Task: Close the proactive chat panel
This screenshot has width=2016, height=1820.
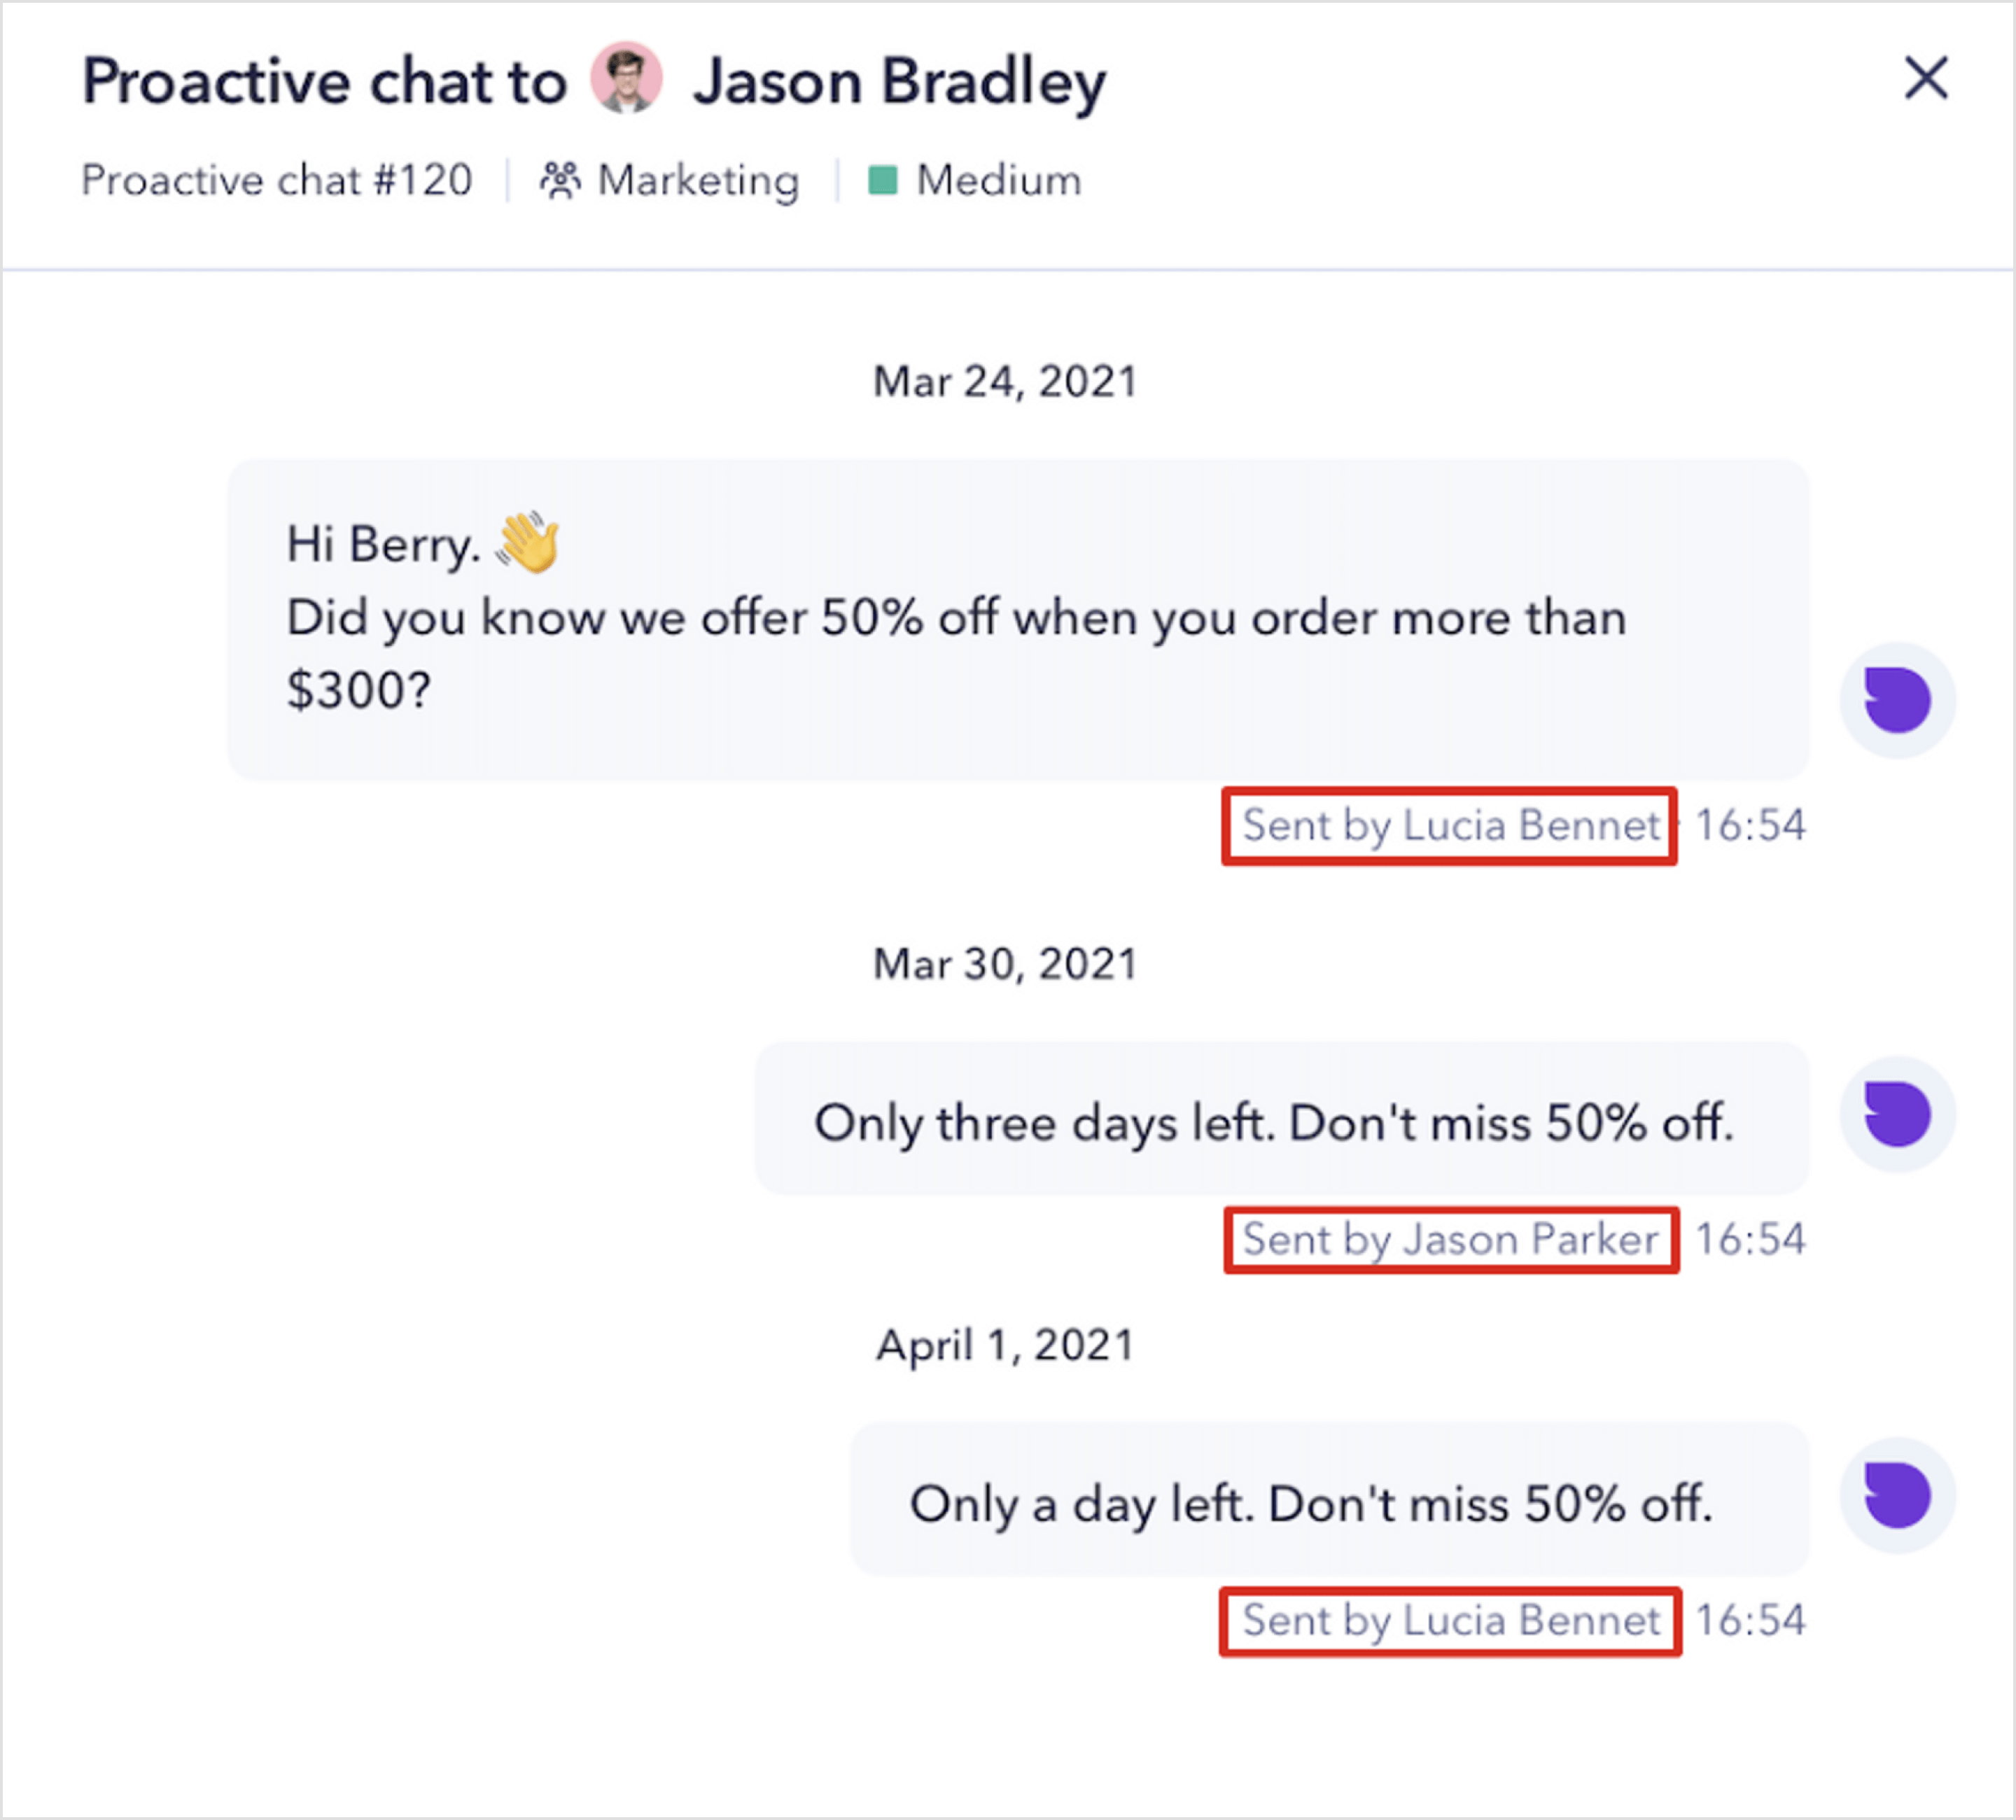Action: (x=1925, y=78)
